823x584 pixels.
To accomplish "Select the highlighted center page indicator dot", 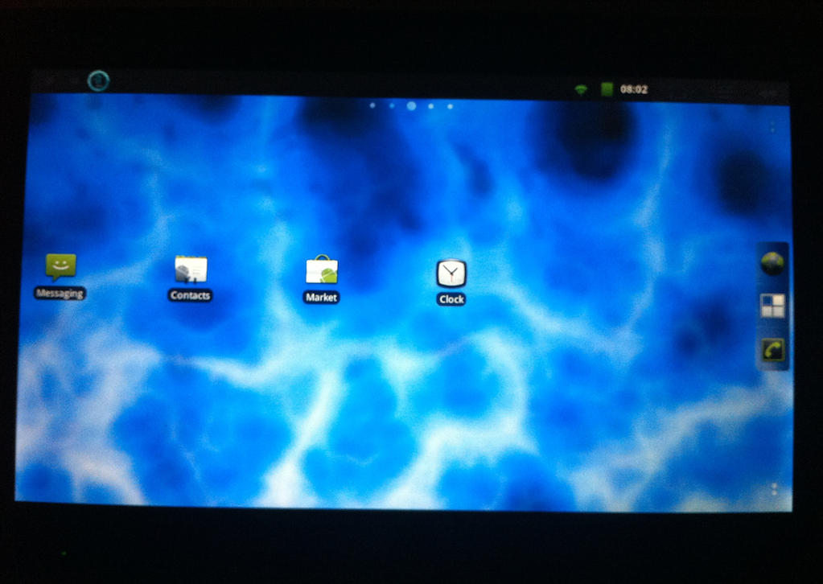I will coord(411,105).
